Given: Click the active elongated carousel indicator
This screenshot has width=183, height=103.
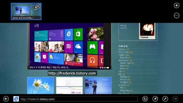Looking at the screenshot, I should (108, 68).
